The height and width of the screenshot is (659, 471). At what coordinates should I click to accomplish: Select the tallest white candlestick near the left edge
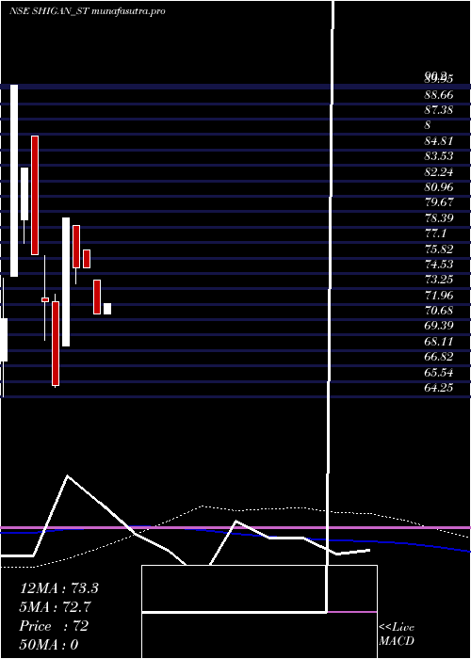point(14,181)
